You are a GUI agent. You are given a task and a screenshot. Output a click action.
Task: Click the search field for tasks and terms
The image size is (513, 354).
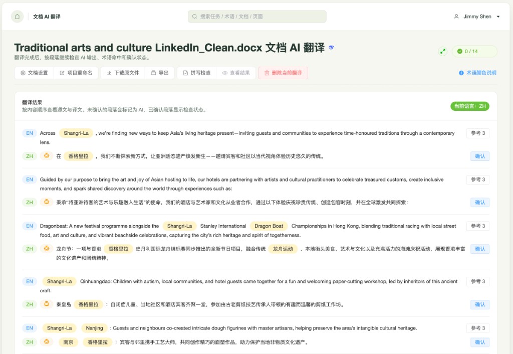tap(257, 17)
